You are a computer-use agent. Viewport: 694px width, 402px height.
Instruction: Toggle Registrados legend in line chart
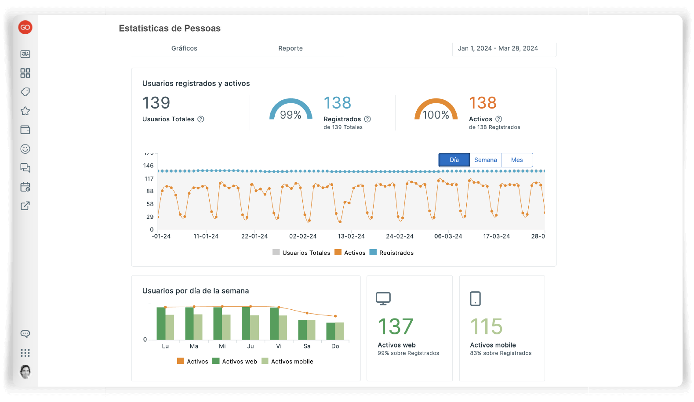pos(392,253)
